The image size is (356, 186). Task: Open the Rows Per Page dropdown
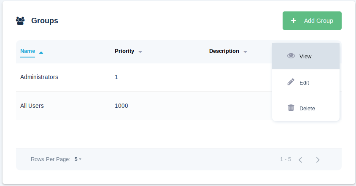[78, 159]
